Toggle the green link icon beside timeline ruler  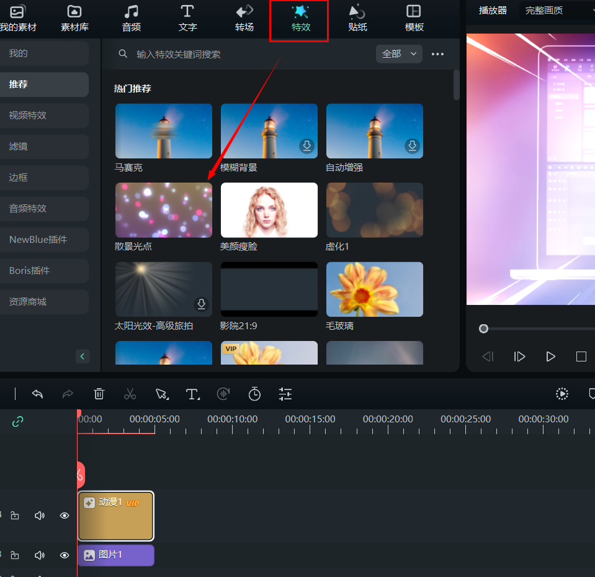coord(18,422)
